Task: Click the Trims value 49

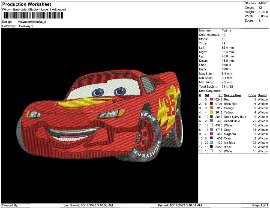Action: [223, 43]
